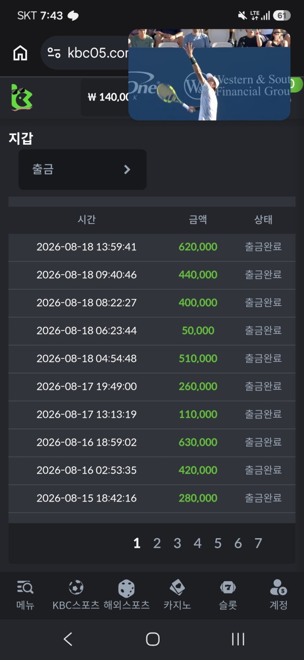304x660 pixels.
Task: Open the 계정 account icon
Action: 278,587
